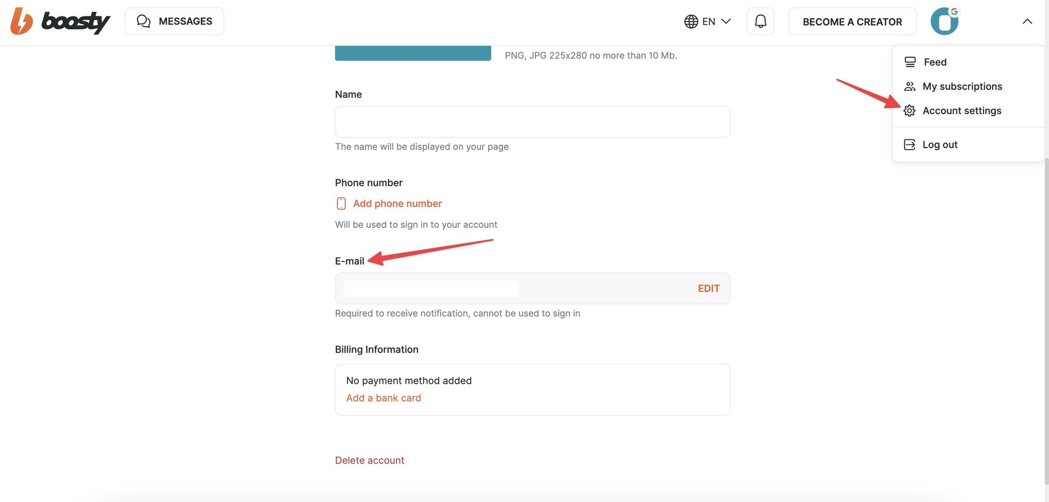This screenshot has height=502, width=1049.
Task: Click the My subscriptions people icon
Action: (910, 86)
